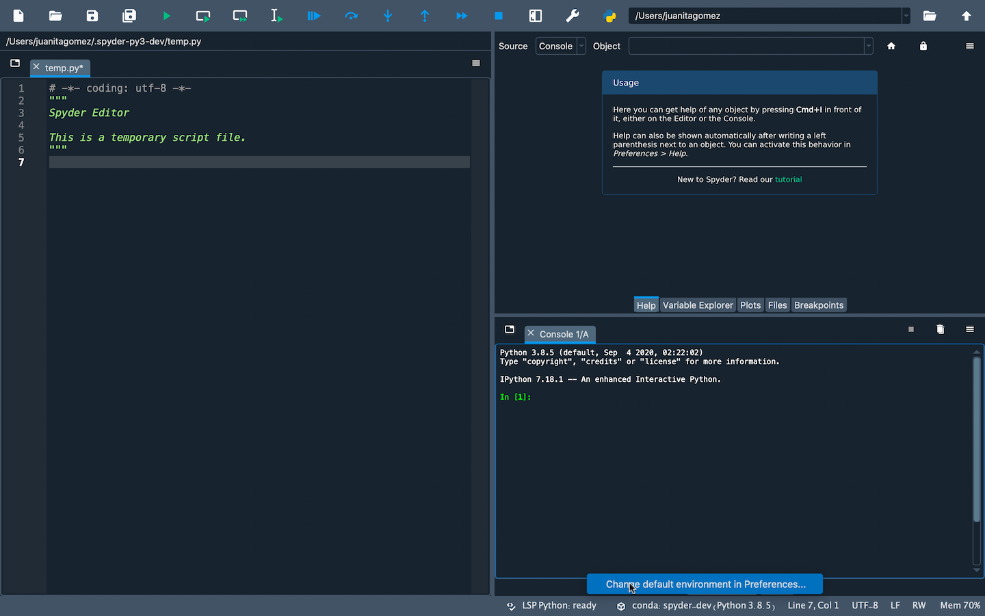Change to the parent directory
This screenshot has width=985, height=616.
967,16
